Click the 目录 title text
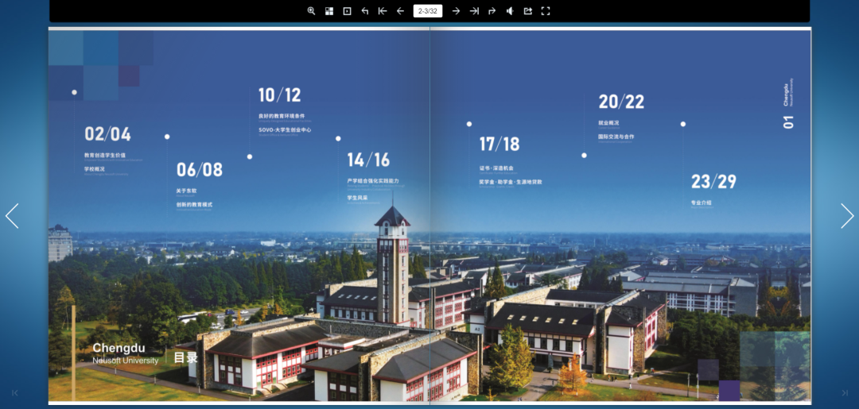 tap(185, 358)
